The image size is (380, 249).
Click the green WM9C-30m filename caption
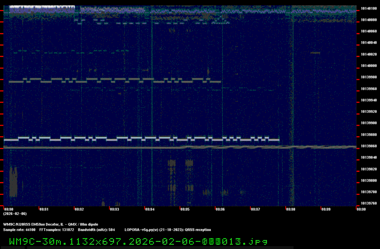pos(138,241)
